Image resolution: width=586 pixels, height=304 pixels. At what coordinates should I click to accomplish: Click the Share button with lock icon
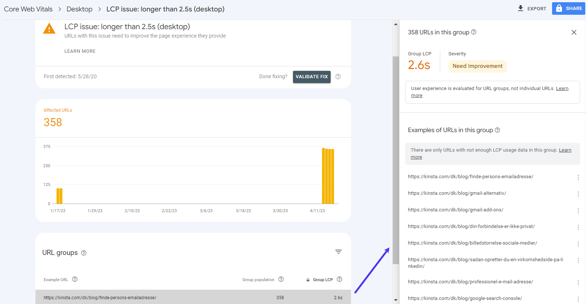click(568, 8)
